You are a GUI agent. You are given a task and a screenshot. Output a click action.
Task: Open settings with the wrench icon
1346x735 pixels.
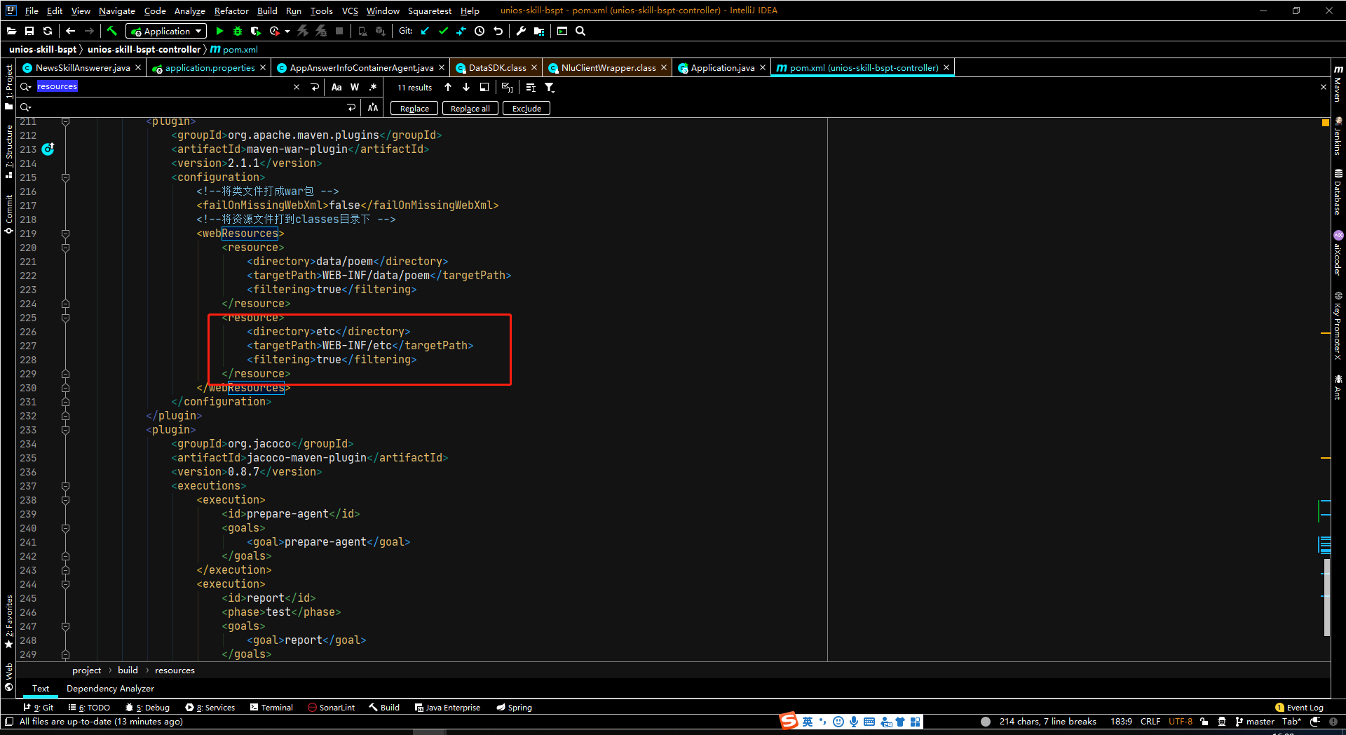[520, 31]
